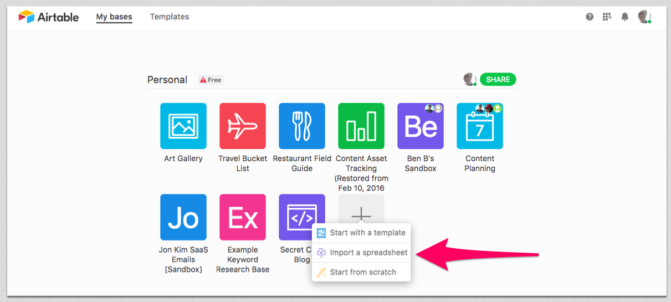Click collaborator avatar next to SHARE
Viewport: 671px width, 302px height.
point(470,79)
